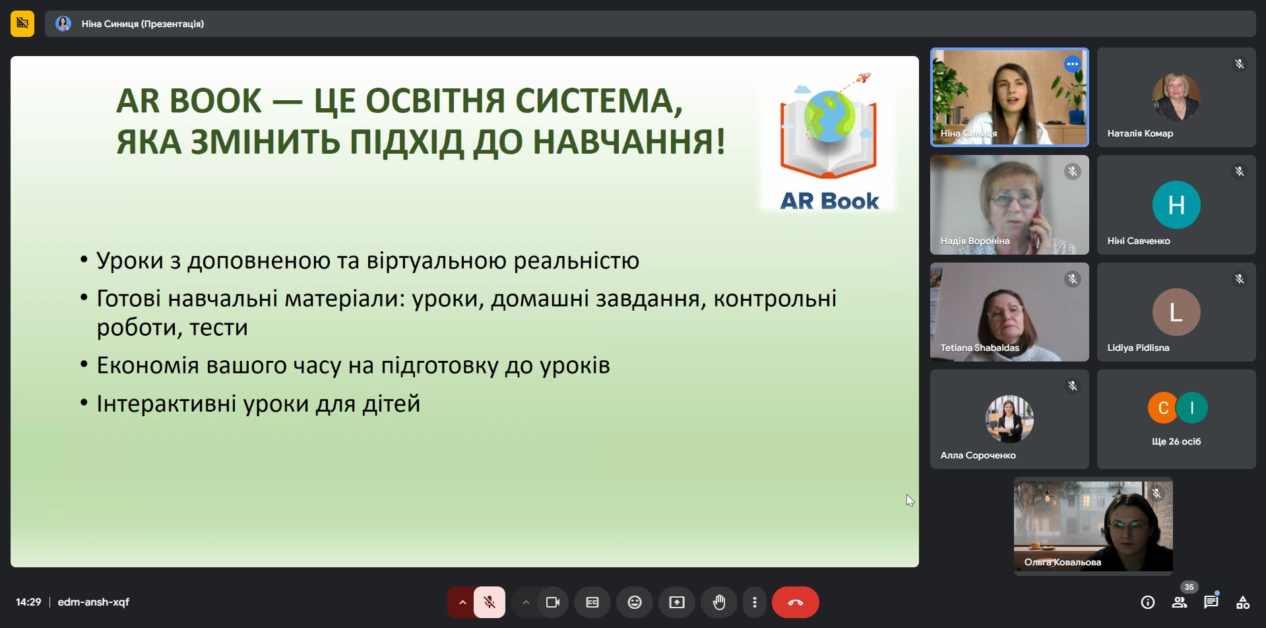The image size is (1266, 628).
Task: Toggle the camera on or off
Action: [x=553, y=602]
